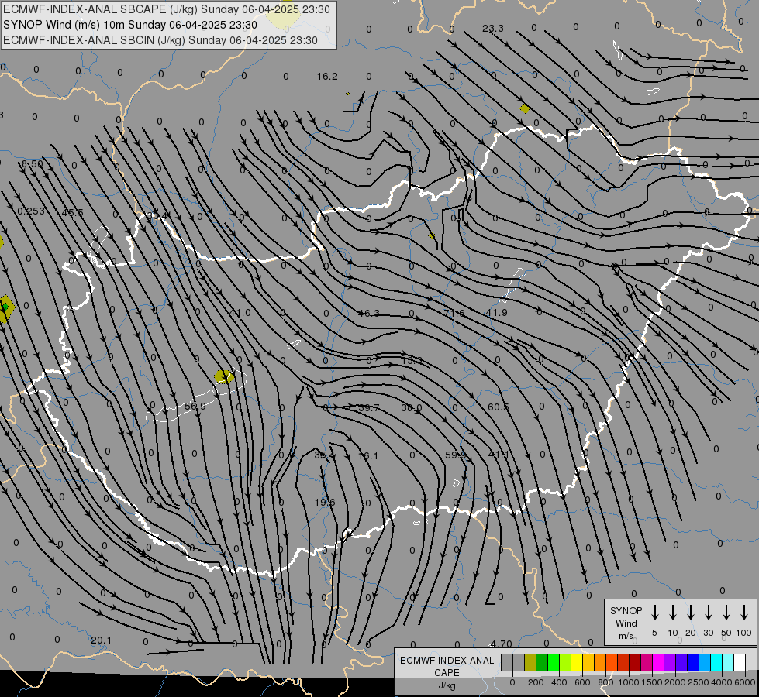Click the 33.4 value on the map
This screenshot has width=759, height=697.
(157, 215)
